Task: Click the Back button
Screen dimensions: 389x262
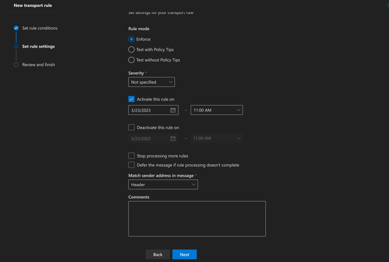Action: [x=158, y=255]
